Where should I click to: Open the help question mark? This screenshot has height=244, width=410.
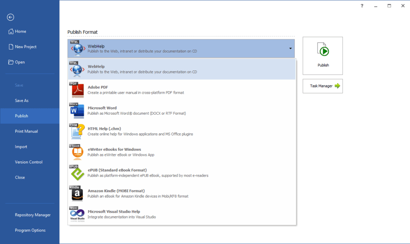362,6
